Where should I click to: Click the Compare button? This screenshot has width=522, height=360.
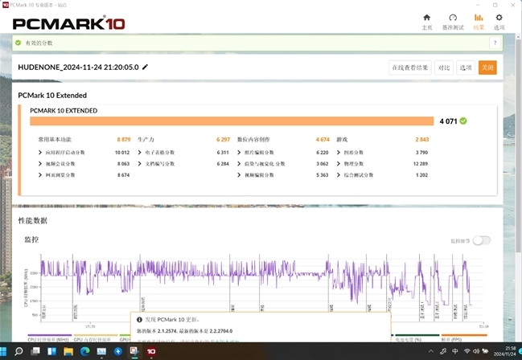(x=444, y=67)
